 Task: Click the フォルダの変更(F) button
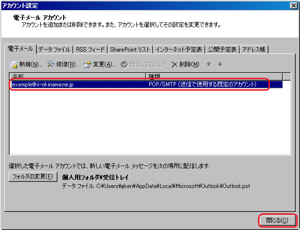click(33, 177)
